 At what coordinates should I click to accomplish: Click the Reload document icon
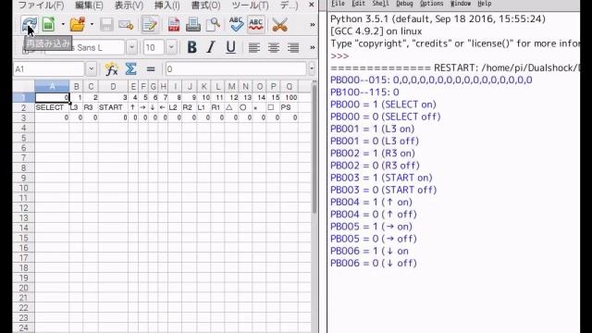click(30, 25)
